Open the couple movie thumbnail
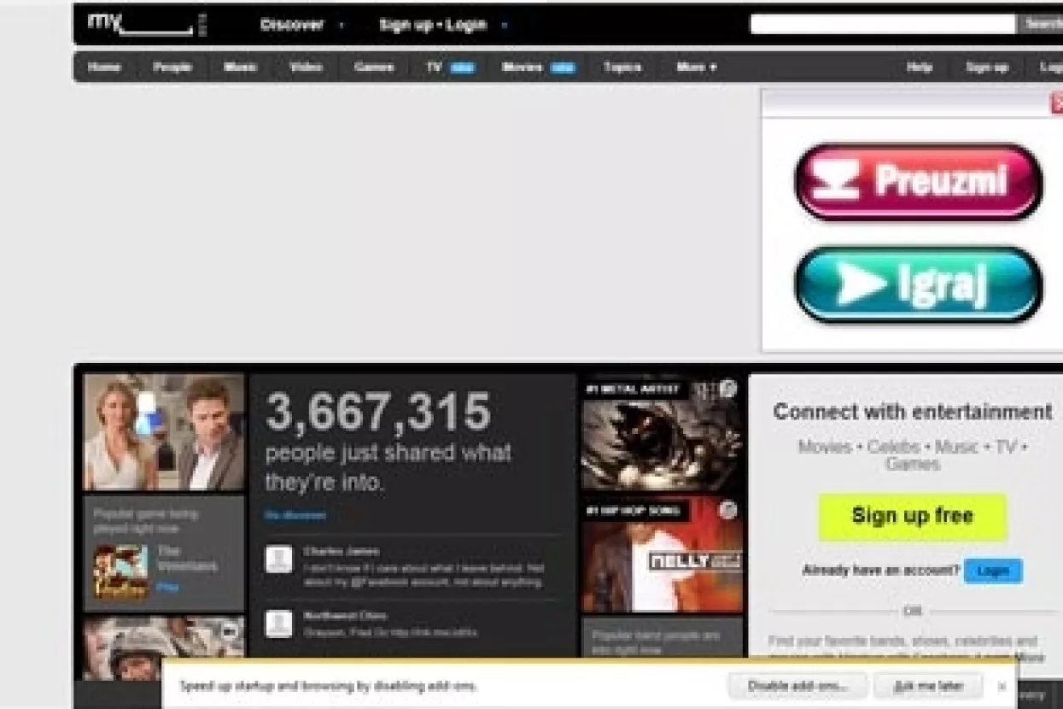 (x=164, y=432)
